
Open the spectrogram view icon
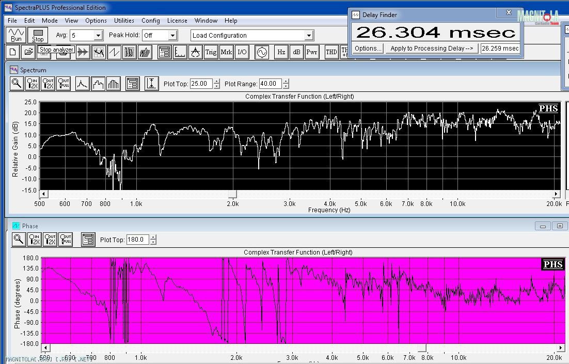(130, 52)
